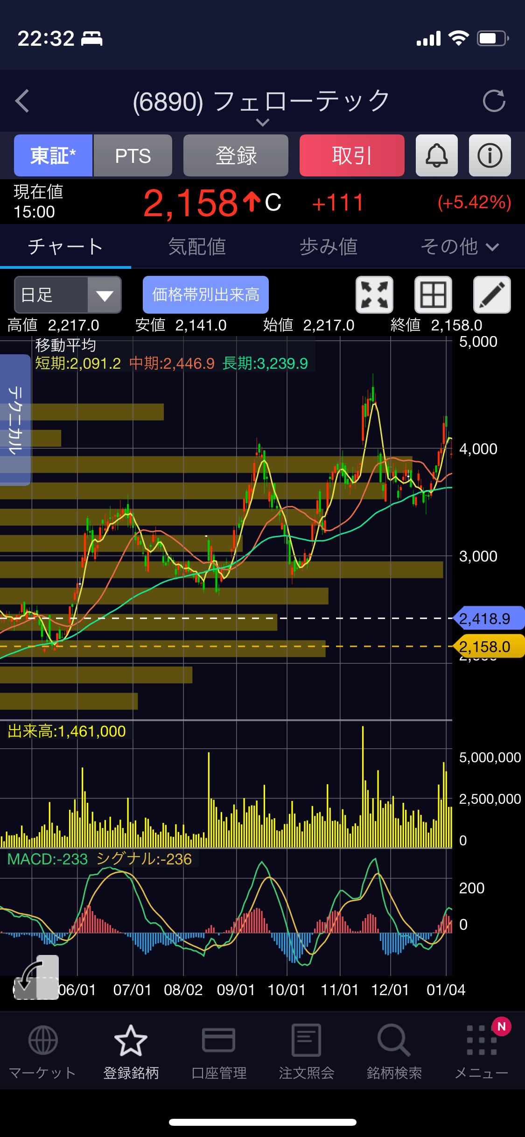525x1137 pixels.
Task: Tap the MACD:-233 indicator label
Action: [48, 859]
